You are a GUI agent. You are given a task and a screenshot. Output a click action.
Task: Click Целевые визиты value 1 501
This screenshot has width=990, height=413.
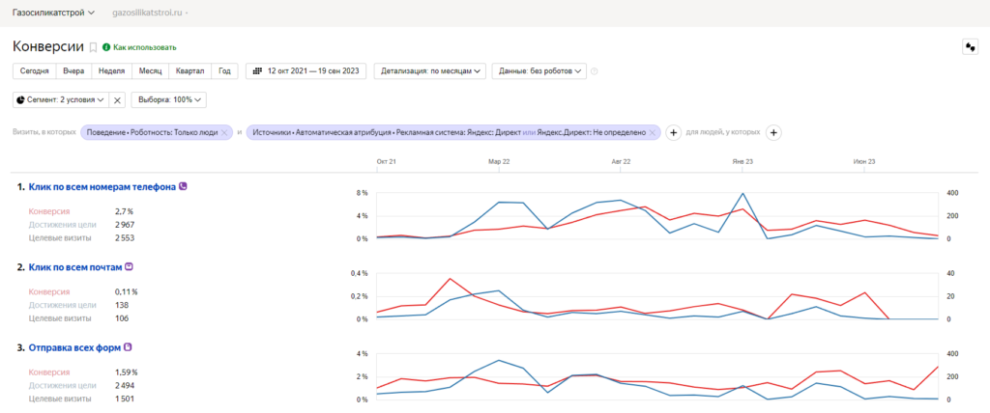(125, 399)
